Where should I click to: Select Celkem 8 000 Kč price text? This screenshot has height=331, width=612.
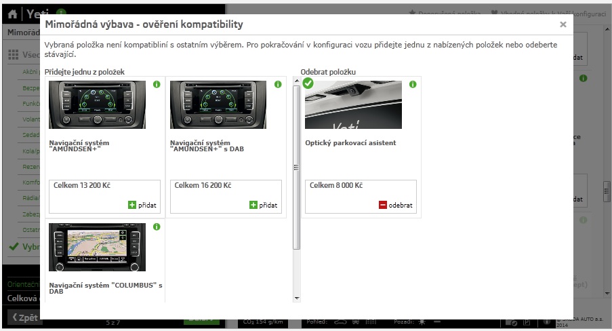pyautogui.click(x=336, y=185)
